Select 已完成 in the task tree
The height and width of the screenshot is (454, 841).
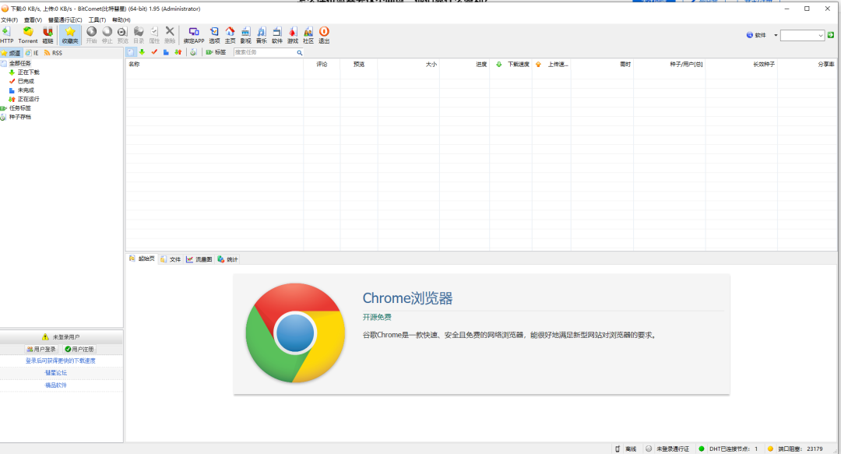point(26,82)
